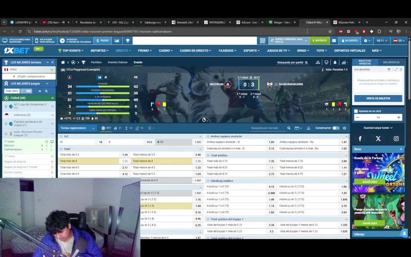Viewport: 411px width, 257px height.
Task: Select the Total más de 4 odds 1.55
Action: tap(125, 161)
